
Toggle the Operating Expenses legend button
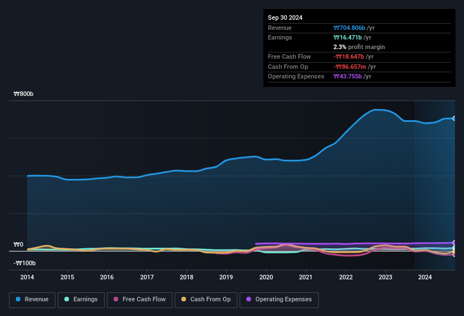279,300
